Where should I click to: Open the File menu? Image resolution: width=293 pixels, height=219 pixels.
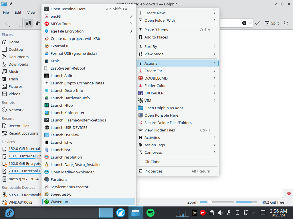6,12
